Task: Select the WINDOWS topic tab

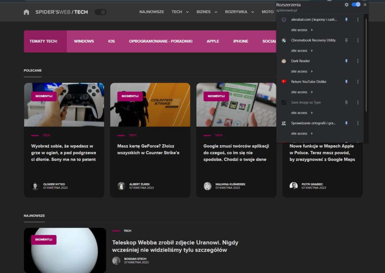Action: pyautogui.click(x=84, y=41)
